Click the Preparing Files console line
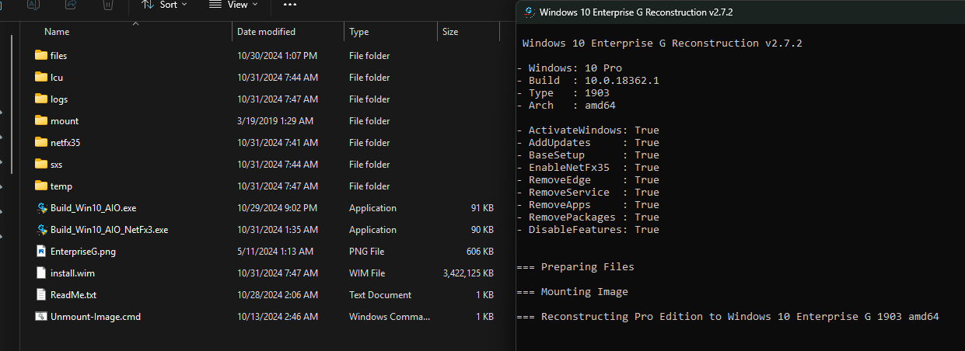This screenshot has height=351, width=965. point(575,267)
